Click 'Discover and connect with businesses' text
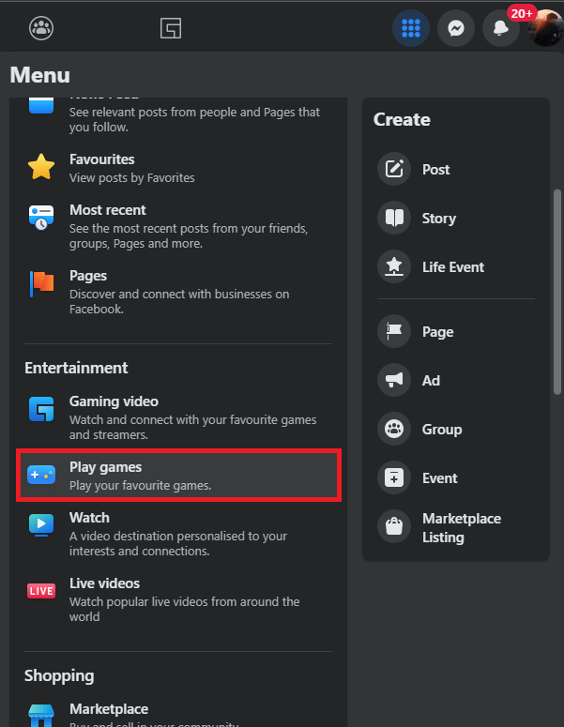Screen dimensions: 564x727 coord(179,301)
